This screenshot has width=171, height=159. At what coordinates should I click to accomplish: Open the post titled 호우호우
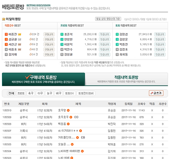(x=63, y=117)
